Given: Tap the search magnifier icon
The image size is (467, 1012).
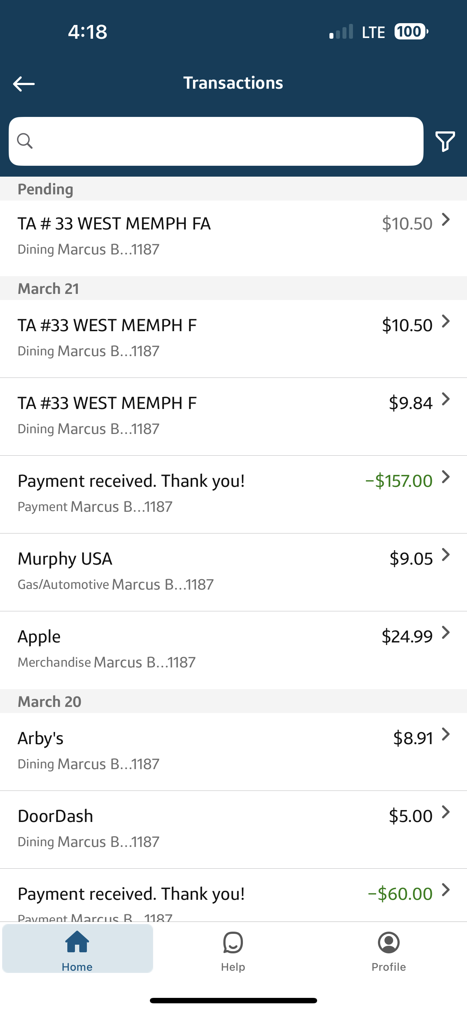Looking at the screenshot, I should point(25,141).
